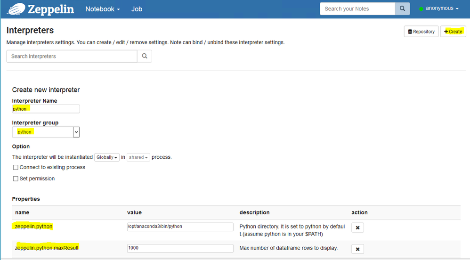Click the notes search magnifier button
470x260 pixels.
(402, 8)
